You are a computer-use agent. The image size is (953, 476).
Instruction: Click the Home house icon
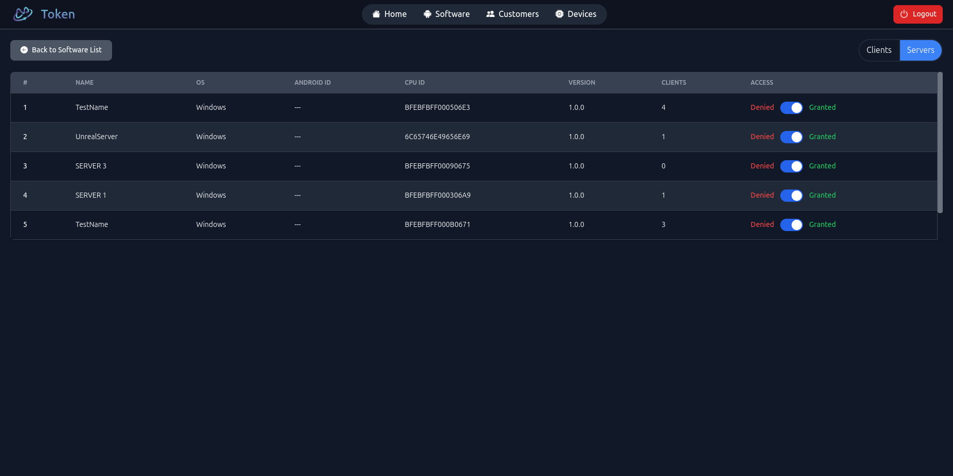pyautogui.click(x=376, y=14)
